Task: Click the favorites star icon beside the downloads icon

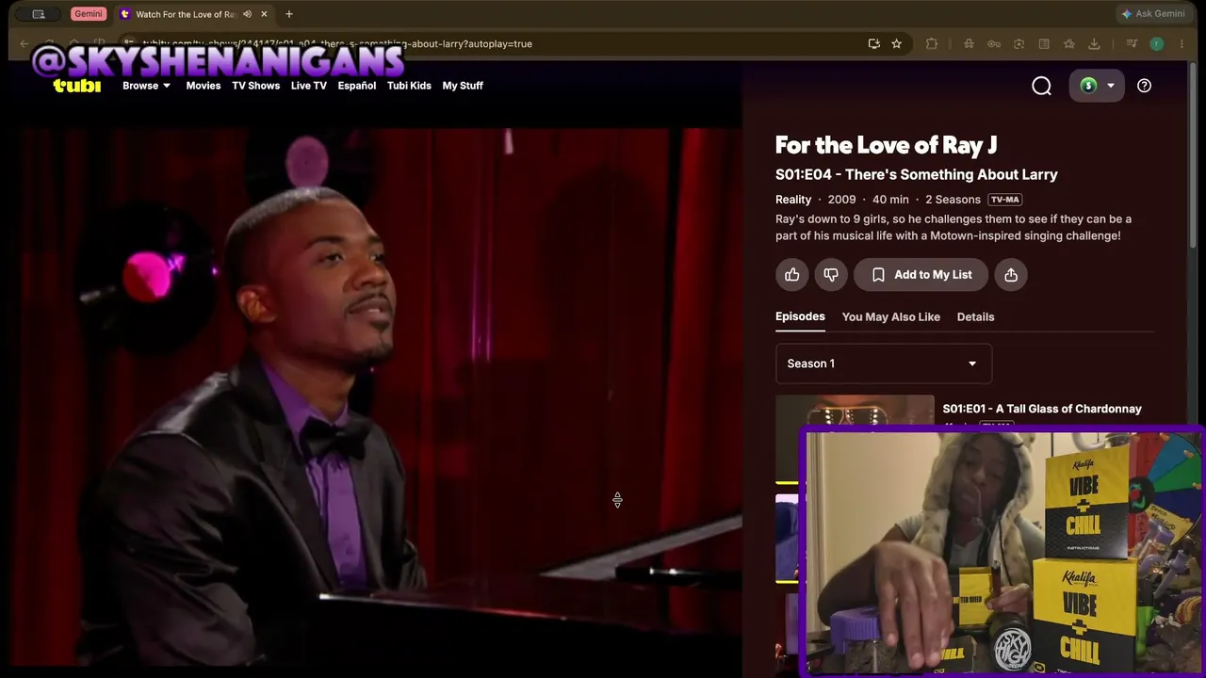Action: (1069, 43)
